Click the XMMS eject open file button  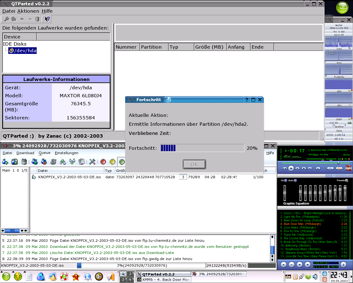[x=318, y=168]
